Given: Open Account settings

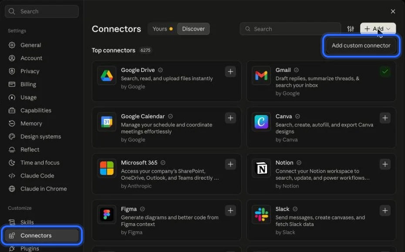Looking at the screenshot, I should [42, 58].
